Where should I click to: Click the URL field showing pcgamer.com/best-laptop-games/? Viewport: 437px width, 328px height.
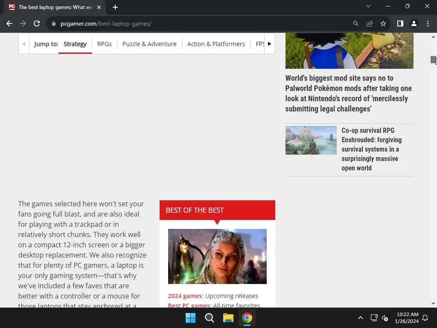(x=106, y=24)
